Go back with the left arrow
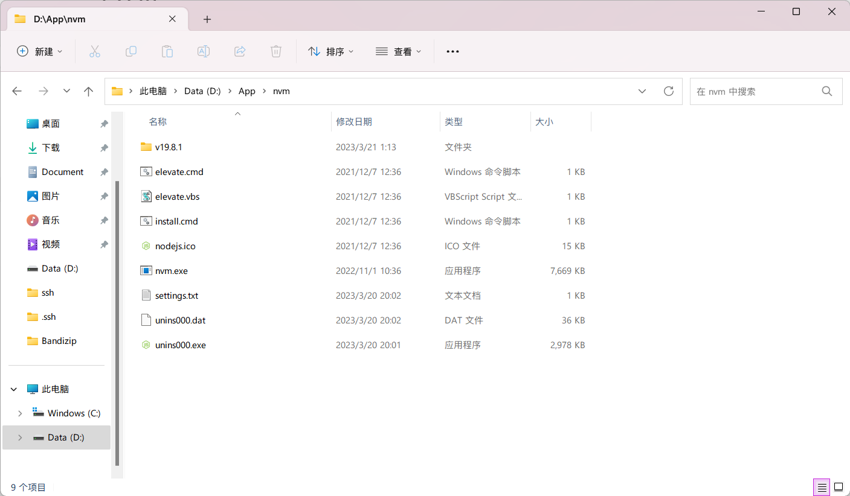Screen dimensions: 850x496 coord(17,91)
